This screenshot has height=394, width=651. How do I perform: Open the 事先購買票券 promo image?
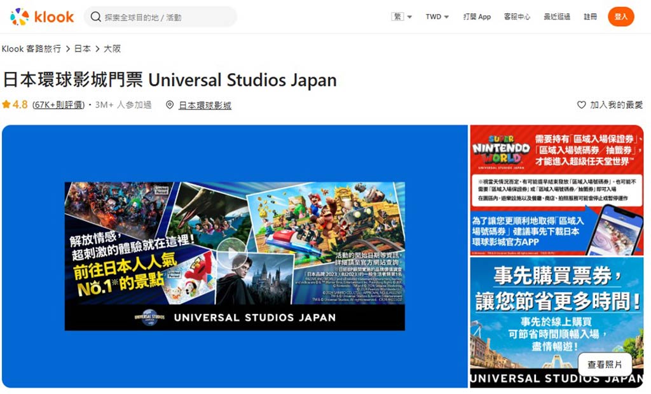(x=556, y=322)
